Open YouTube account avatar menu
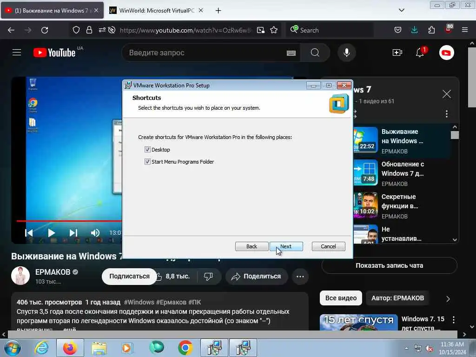The width and height of the screenshot is (476, 357). click(447, 53)
